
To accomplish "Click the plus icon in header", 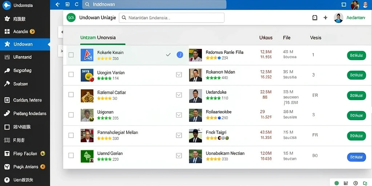I will click(325, 17).
